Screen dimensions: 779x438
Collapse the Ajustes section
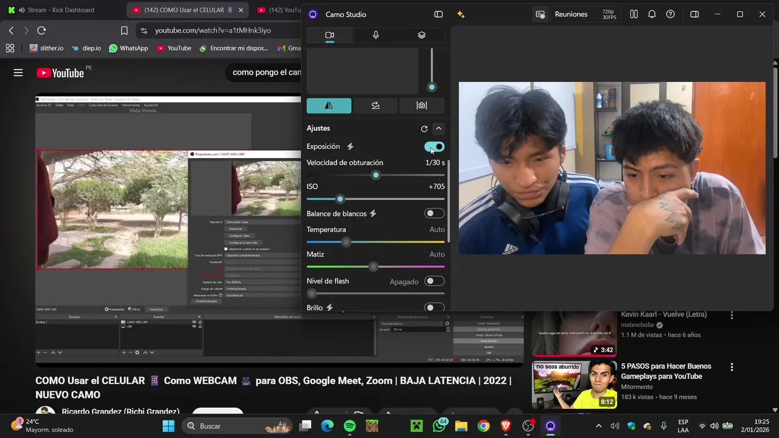pos(438,128)
